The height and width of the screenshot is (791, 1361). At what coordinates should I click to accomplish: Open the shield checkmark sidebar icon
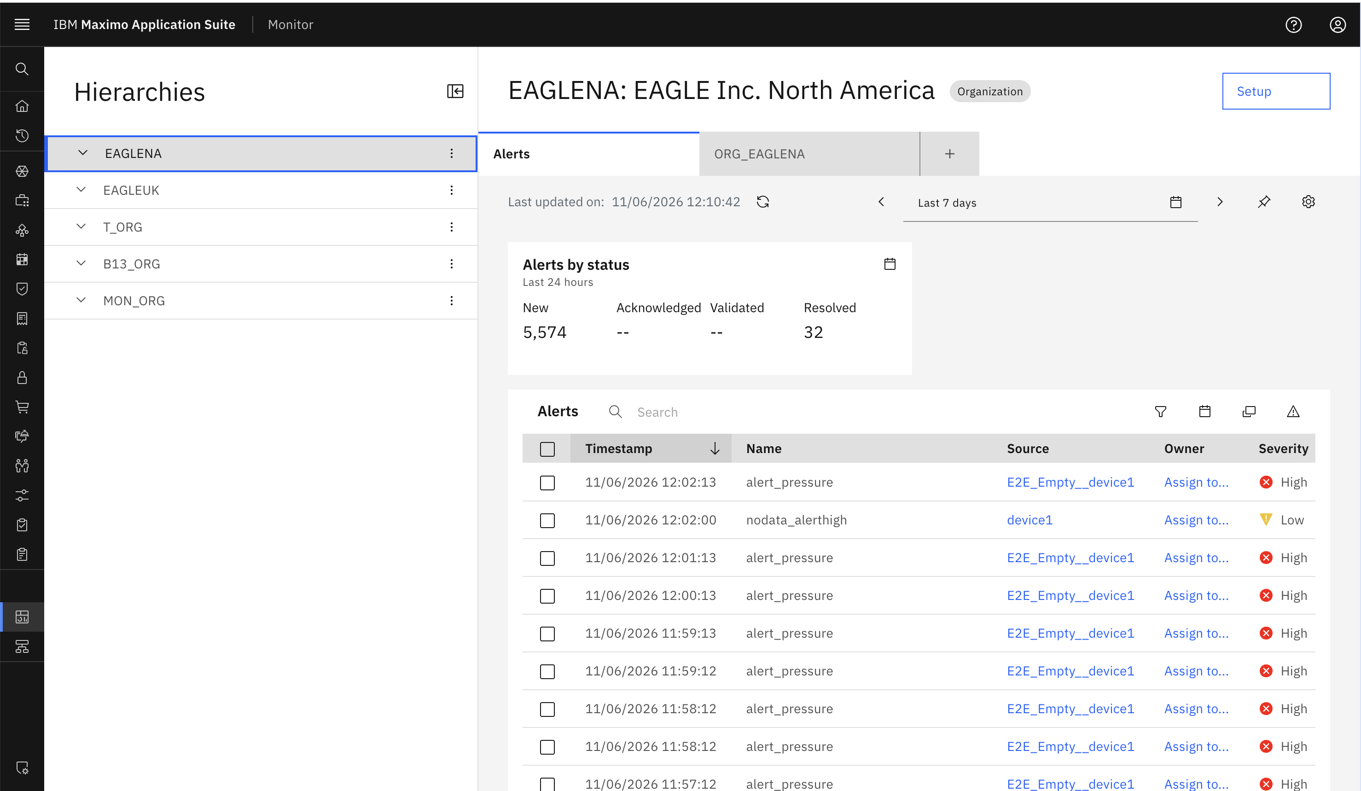pyautogui.click(x=22, y=289)
